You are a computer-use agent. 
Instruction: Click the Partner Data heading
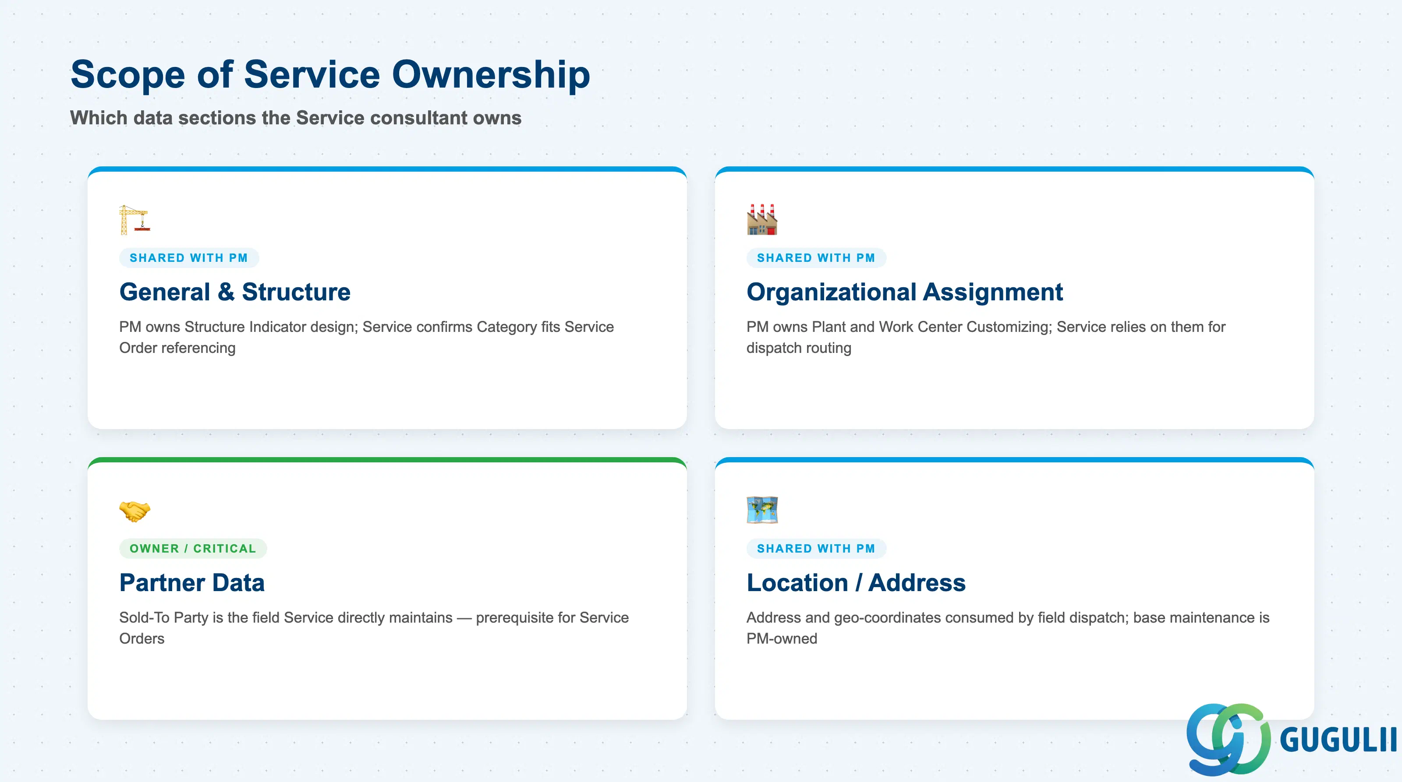(192, 582)
